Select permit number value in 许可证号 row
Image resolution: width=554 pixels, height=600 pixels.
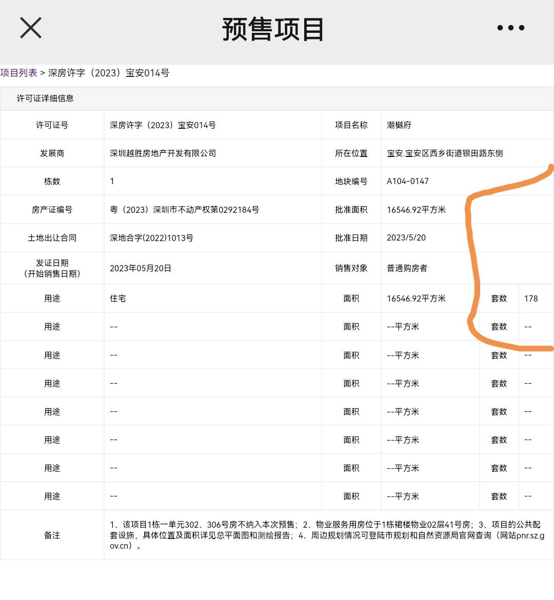pyautogui.click(x=163, y=125)
